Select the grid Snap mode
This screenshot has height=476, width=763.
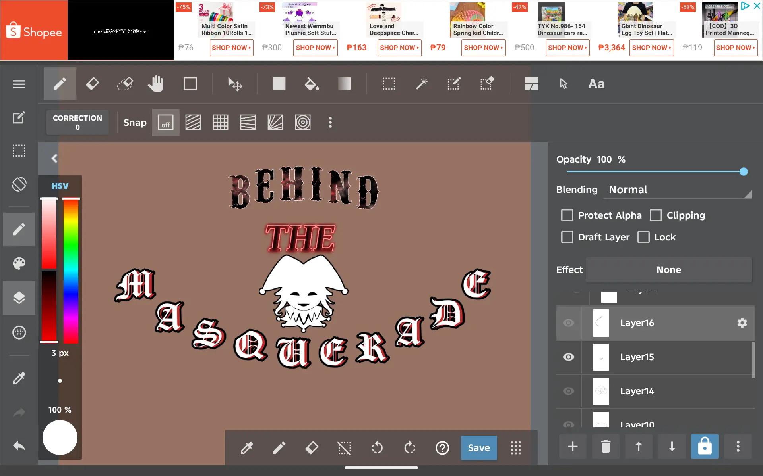click(x=221, y=123)
